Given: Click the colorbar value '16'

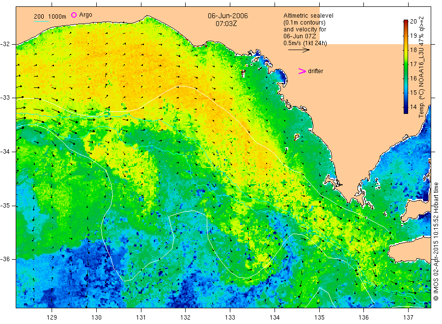Looking at the screenshot, I should coord(413,79).
